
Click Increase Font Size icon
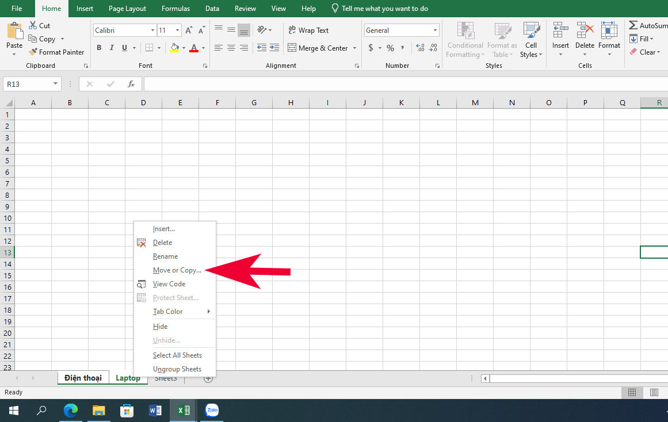(x=189, y=30)
